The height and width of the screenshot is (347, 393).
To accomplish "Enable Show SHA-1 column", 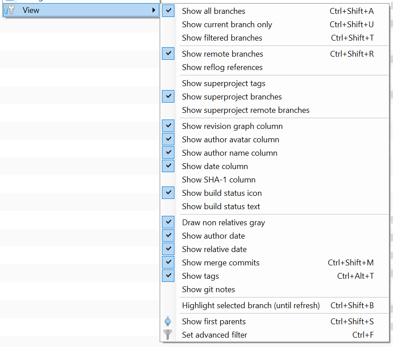I will [x=219, y=179].
